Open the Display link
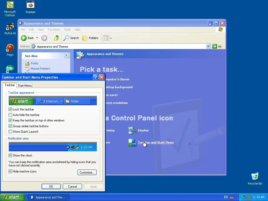 click(143, 130)
